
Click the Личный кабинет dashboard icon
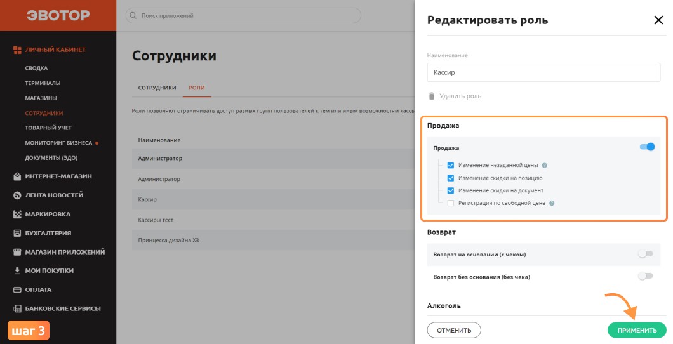point(17,50)
